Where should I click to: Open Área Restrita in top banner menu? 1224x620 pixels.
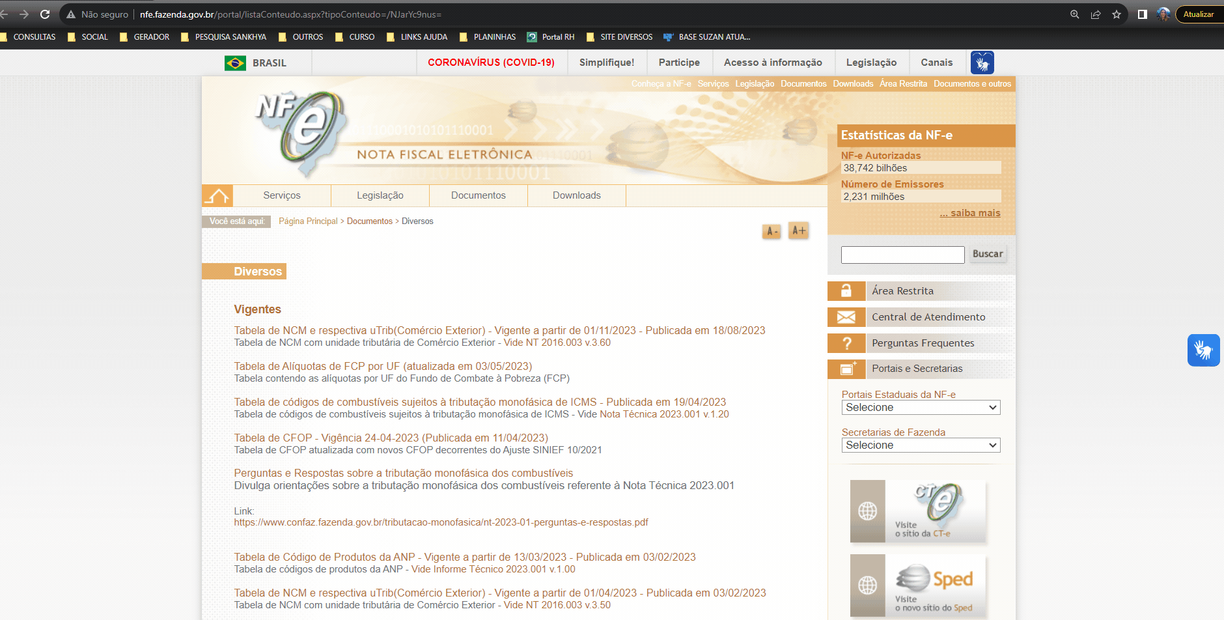click(903, 84)
